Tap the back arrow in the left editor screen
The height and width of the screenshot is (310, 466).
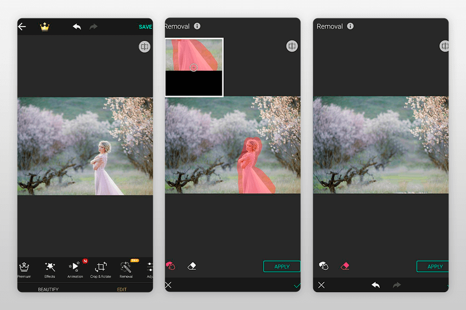(x=22, y=27)
